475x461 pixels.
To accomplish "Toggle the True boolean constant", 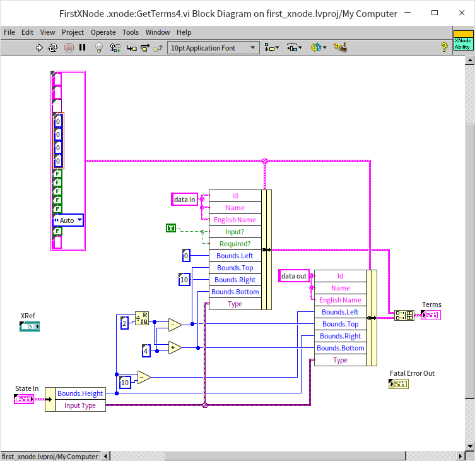I will click(x=171, y=227).
